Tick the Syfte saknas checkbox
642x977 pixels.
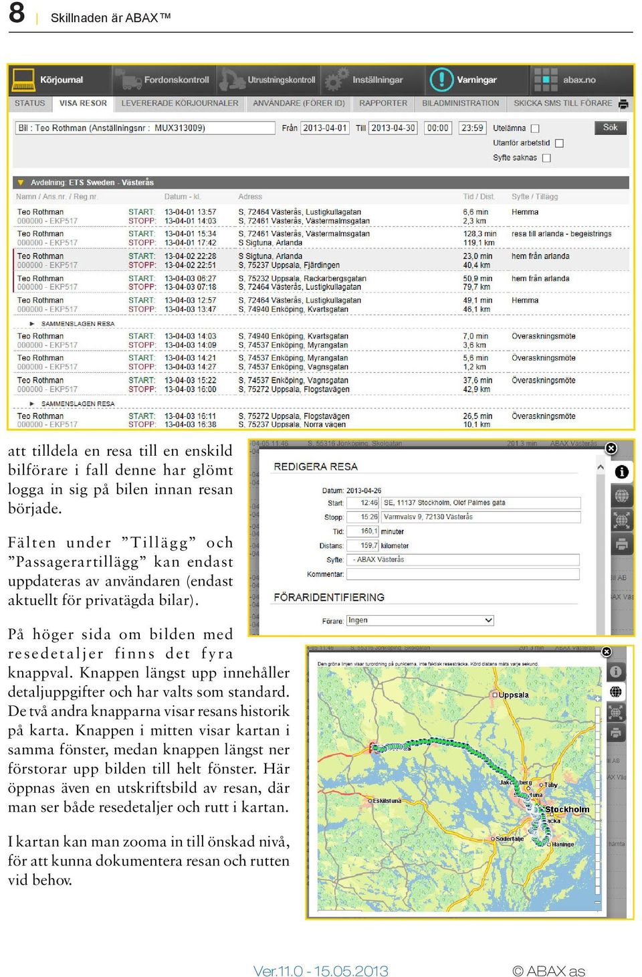click(x=546, y=159)
